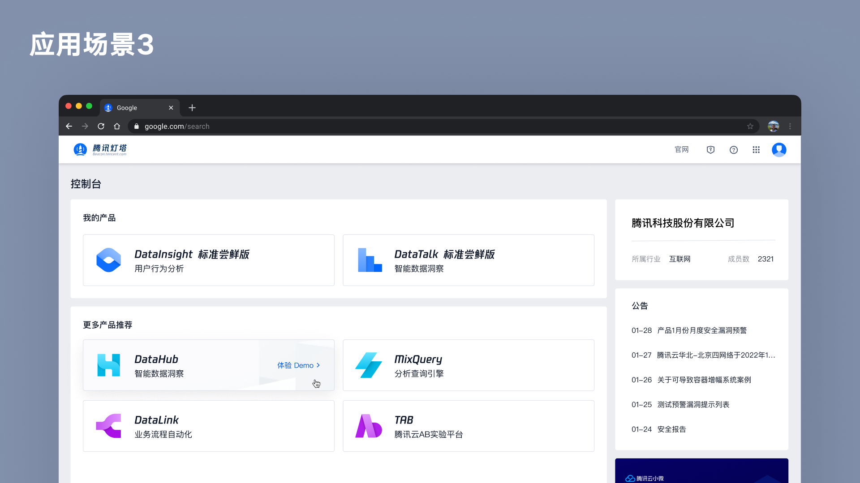Click the 互联网 industry value
860x483 pixels.
point(680,259)
